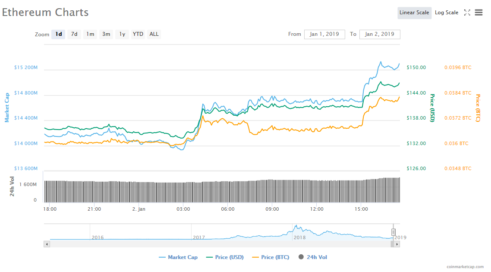This screenshot has height=272, width=491.
Task: Show ALL historical data
Action: [x=154, y=34]
